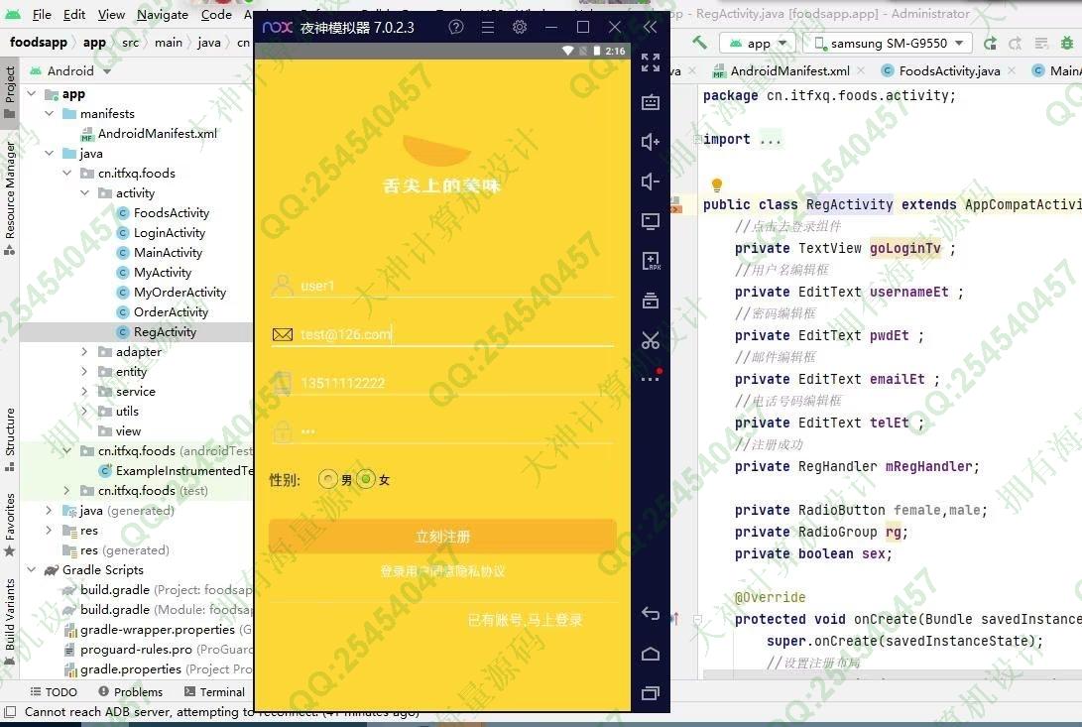Expand the service package
Screen dimensions: 1082x727
point(85,391)
